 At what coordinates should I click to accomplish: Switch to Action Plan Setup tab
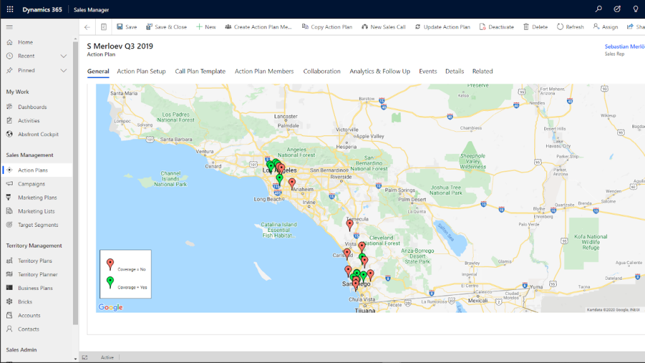coord(141,71)
